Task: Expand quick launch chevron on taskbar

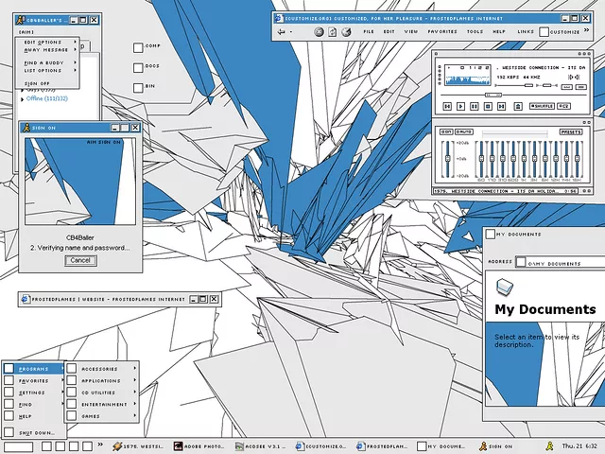Action: (x=100, y=445)
